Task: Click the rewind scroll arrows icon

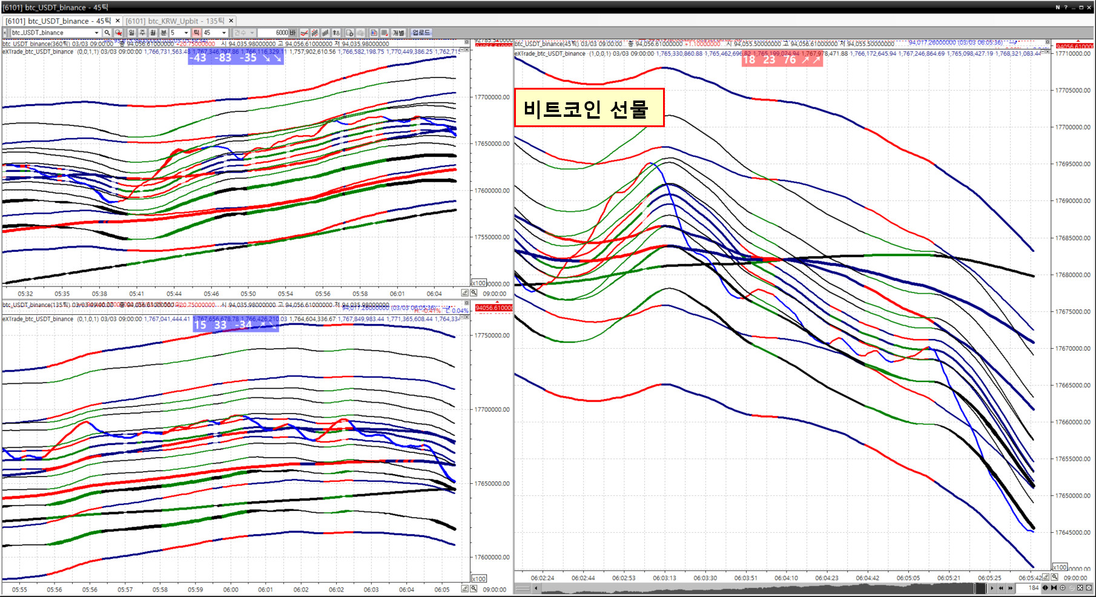Action: [1001, 588]
